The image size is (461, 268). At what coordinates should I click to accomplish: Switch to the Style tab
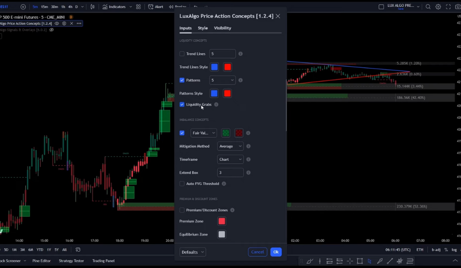click(x=203, y=28)
